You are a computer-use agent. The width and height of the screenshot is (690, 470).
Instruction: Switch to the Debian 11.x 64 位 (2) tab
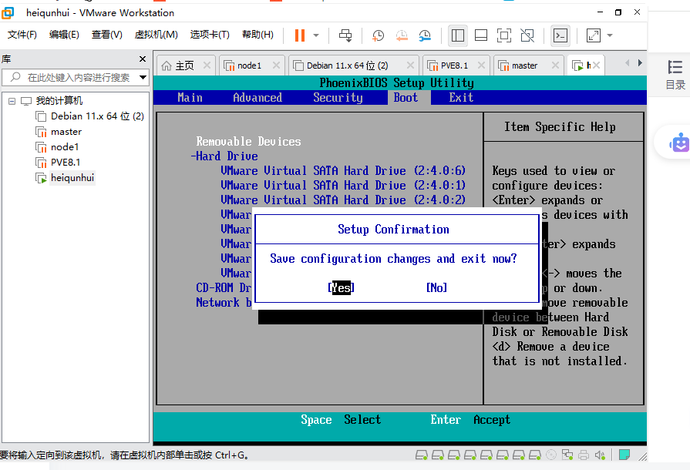click(x=345, y=66)
